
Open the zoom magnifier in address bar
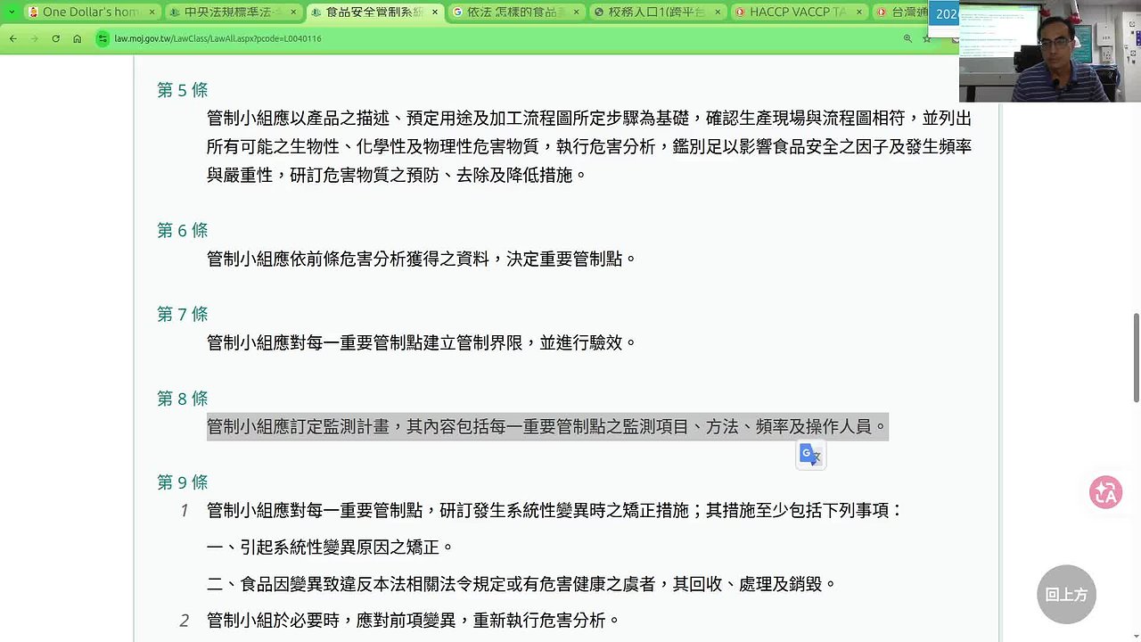point(907,38)
